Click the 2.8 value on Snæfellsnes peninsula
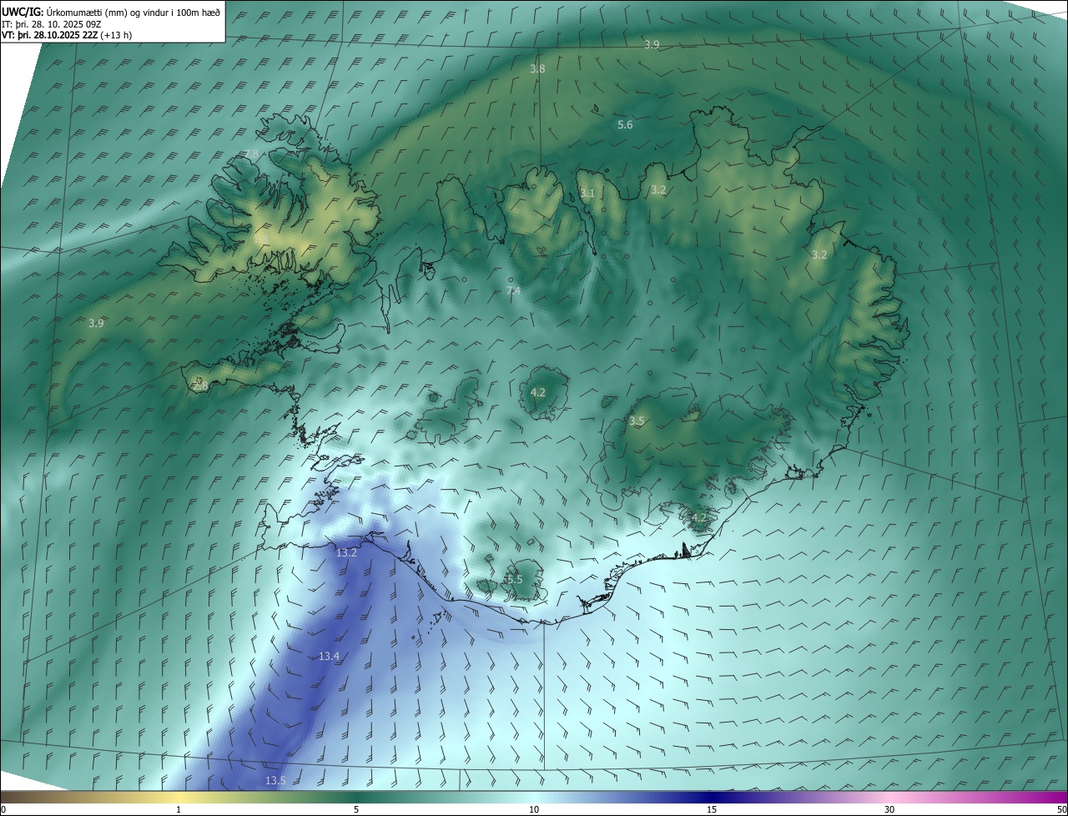The height and width of the screenshot is (816, 1068). point(200,385)
